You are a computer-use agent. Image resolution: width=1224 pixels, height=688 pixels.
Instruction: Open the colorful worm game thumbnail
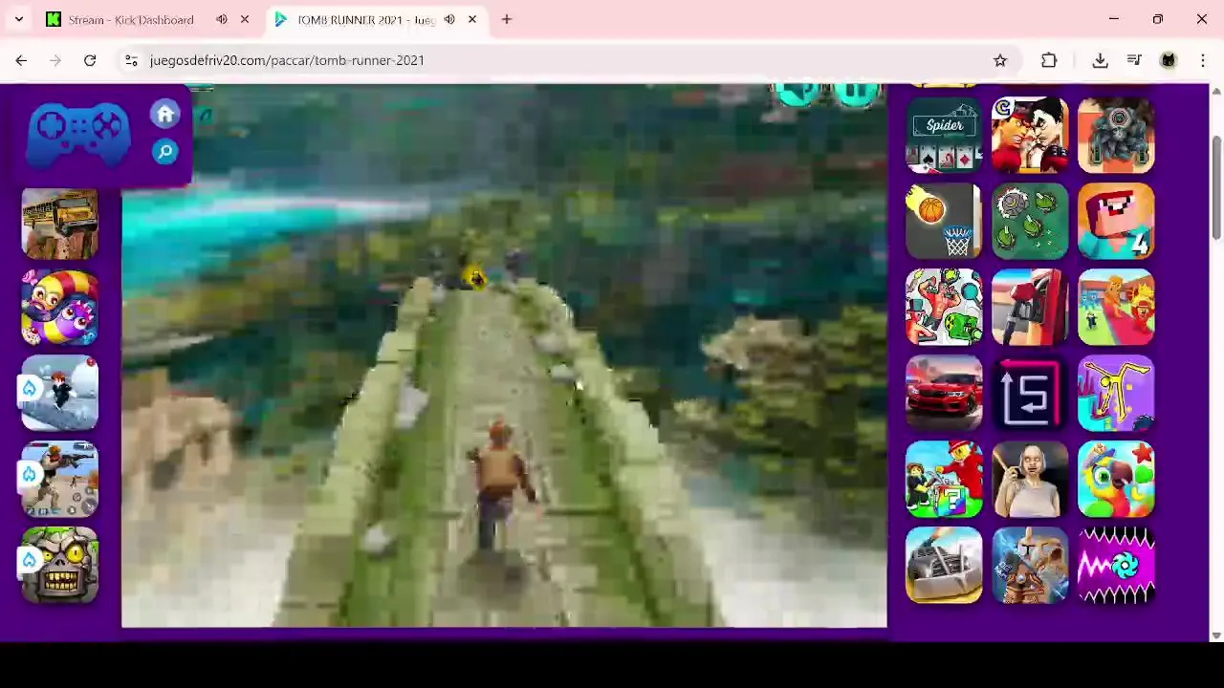tap(60, 307)
